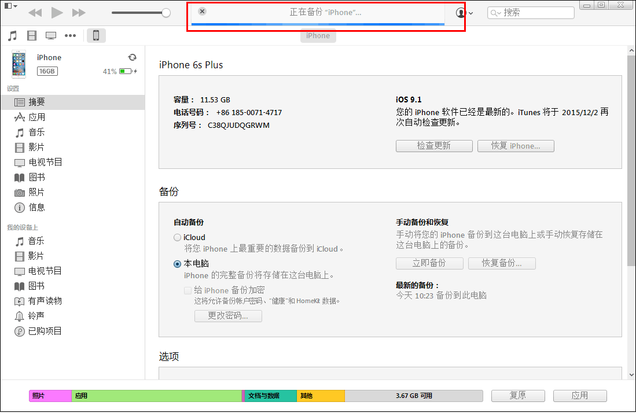Click the 复原 button
636x413 pixels.
pyautogui.click(x=518, y=396)
